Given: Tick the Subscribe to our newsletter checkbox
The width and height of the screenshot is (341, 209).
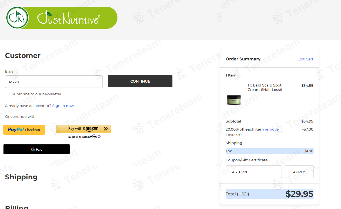Looking at the screenshot, I should tap(7, 94).
